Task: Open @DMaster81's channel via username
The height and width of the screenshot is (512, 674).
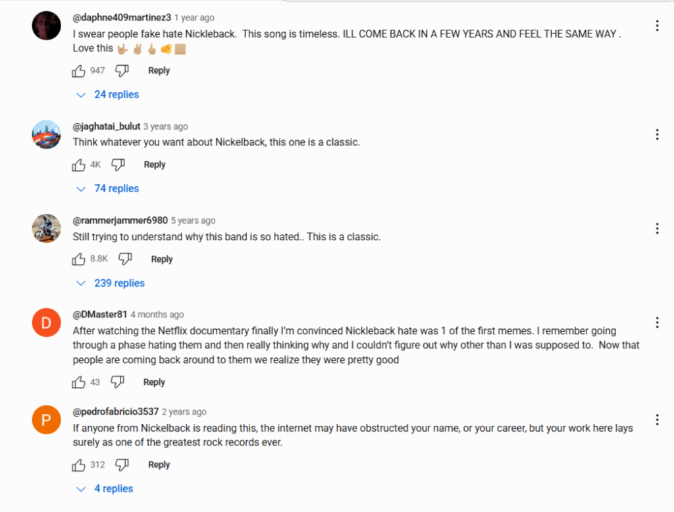Action: 100,315
